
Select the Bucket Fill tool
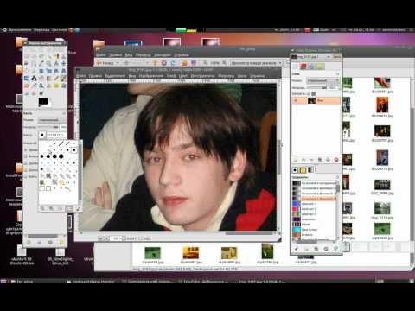coord(41,79)
